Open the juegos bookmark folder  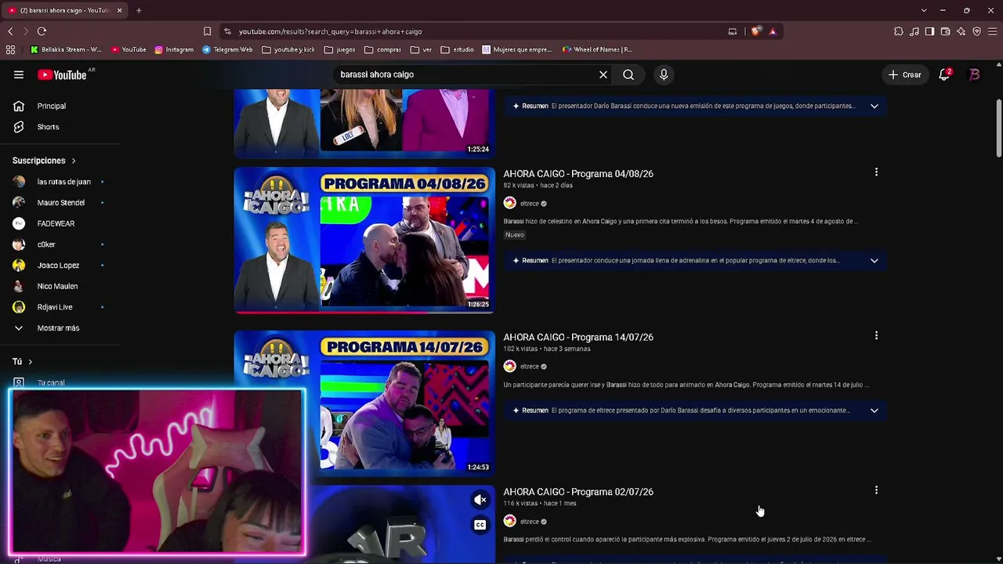point(339,49)
